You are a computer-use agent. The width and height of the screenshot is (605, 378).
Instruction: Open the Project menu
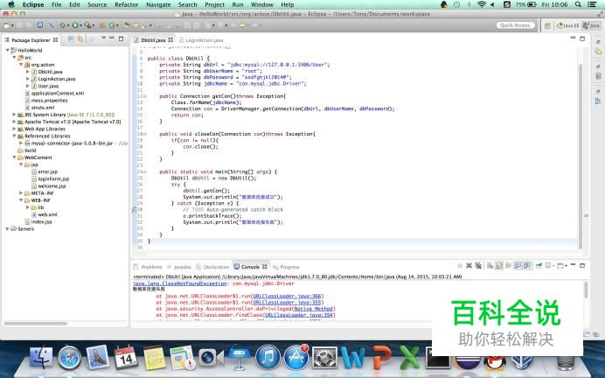214,4
